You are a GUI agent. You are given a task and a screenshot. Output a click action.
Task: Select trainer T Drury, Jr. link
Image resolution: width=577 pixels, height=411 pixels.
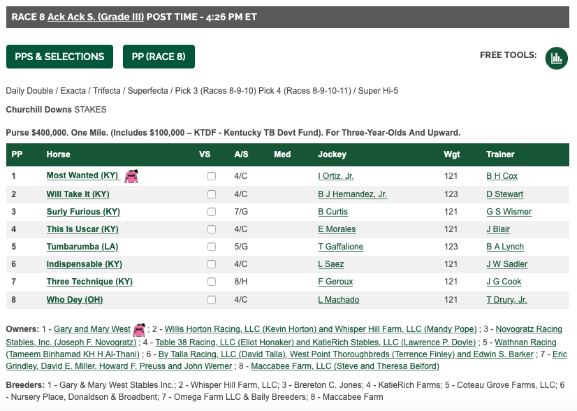click(506, 300)
